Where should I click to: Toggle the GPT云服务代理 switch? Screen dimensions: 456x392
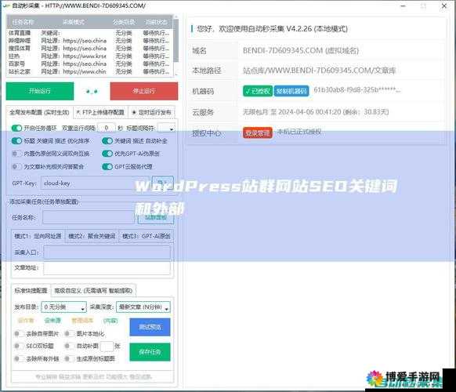pos(107,166)
